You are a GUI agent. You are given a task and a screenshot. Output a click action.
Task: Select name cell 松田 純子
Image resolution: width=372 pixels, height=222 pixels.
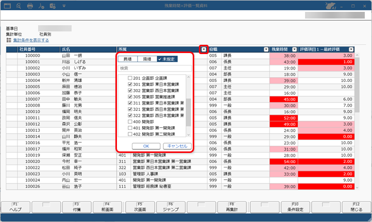coord(72,168)
